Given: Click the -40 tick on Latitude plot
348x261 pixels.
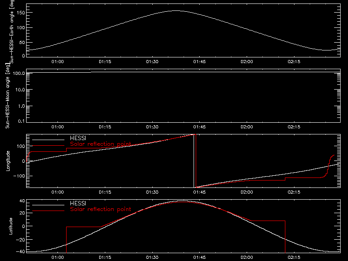Looking at the screenshot, I should pyautogui.click(x=20, y=251).
